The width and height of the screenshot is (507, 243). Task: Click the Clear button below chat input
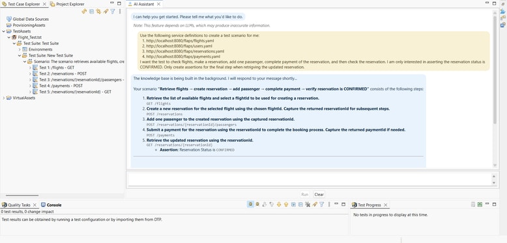tap(319, 194)
